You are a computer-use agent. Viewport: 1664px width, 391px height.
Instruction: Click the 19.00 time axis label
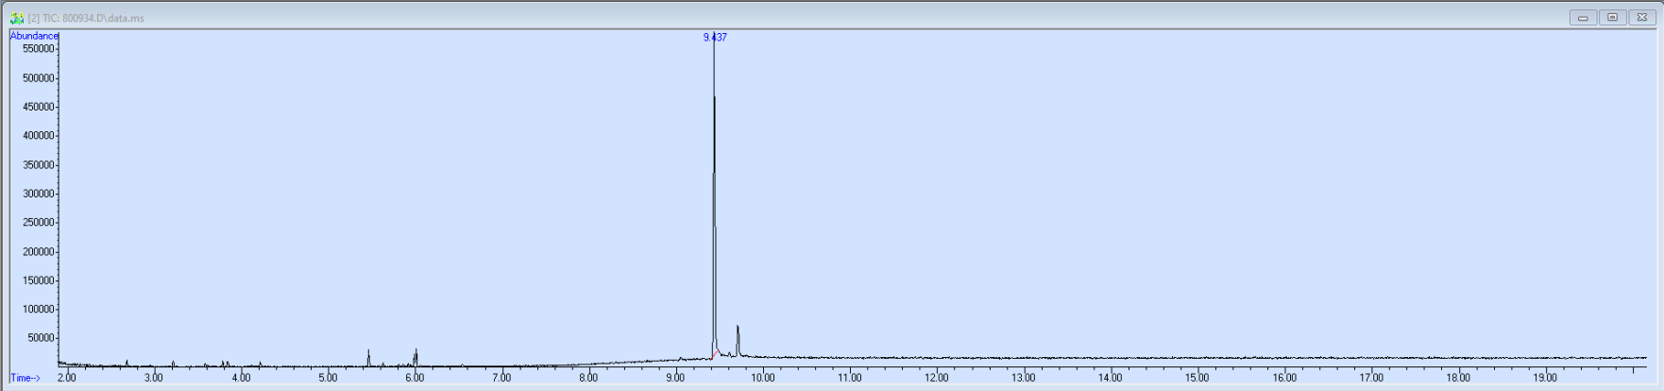[x=1545, y=378]
